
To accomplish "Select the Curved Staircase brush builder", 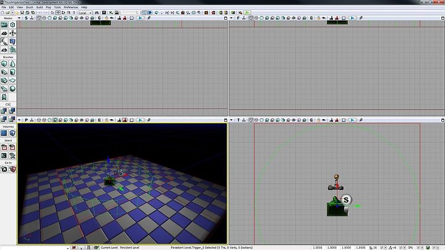I will click(4, 72).
